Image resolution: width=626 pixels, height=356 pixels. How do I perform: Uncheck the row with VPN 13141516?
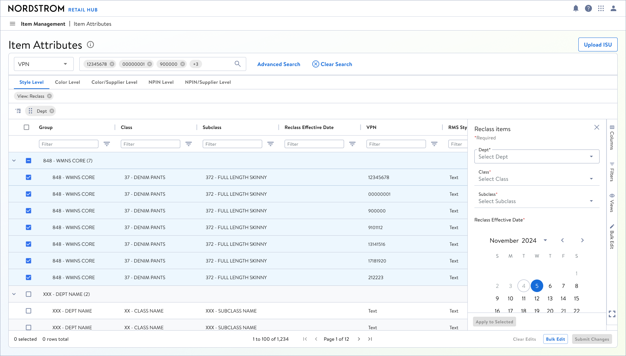[29, 244]
